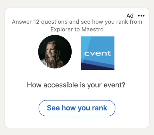Click the "See how you rank" button

tap(77, 108)
